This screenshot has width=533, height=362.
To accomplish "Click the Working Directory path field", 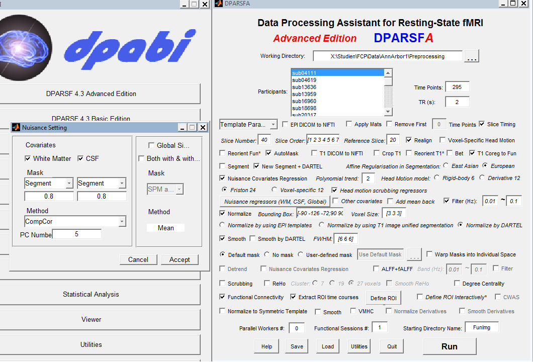I will (x=388, y=56).
